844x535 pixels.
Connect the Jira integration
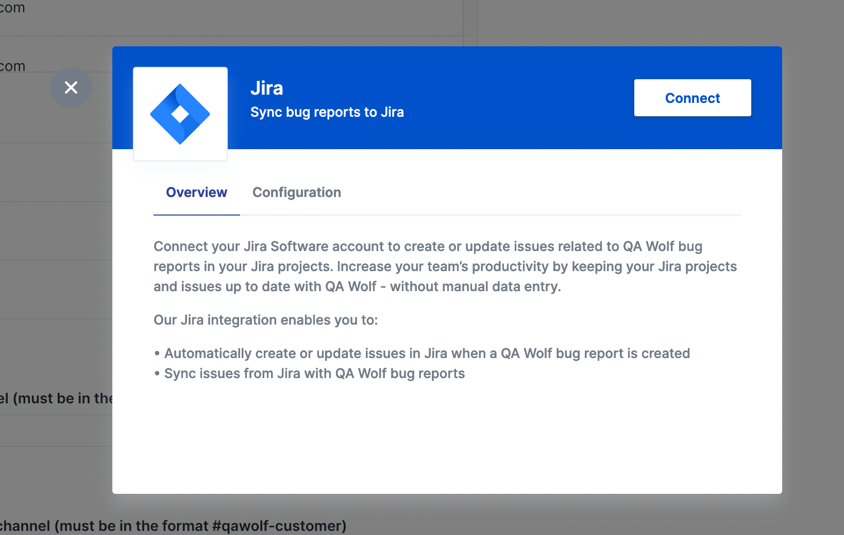point(693,98)
